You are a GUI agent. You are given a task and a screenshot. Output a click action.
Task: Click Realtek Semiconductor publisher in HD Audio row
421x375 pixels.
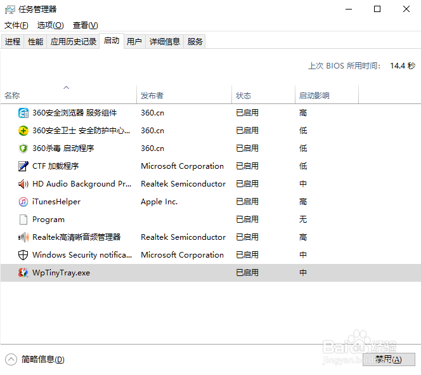point(183,184)
